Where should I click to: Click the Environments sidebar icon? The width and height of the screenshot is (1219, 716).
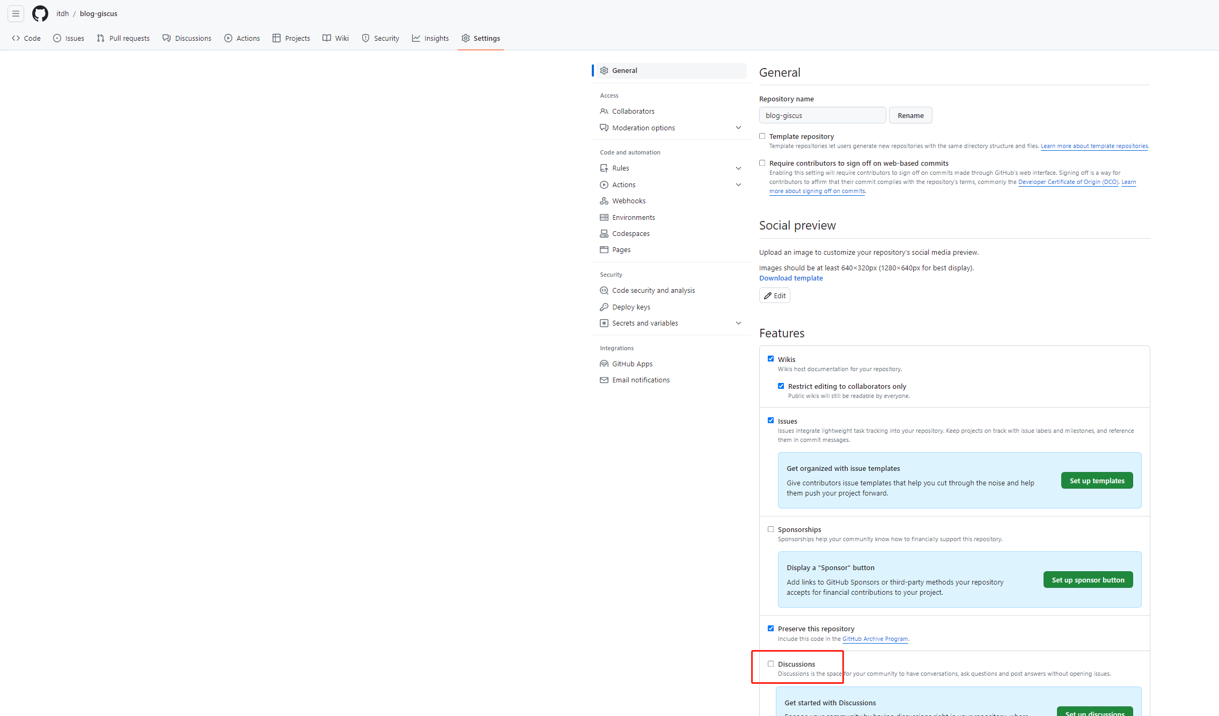click(604, 217)
